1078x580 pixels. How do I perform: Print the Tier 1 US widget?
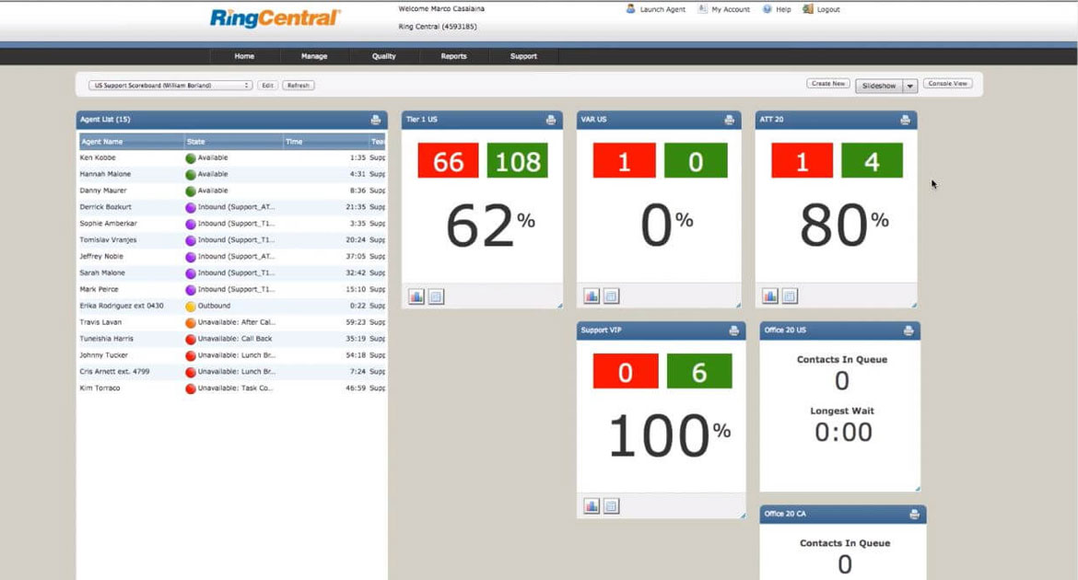point(551,120)
